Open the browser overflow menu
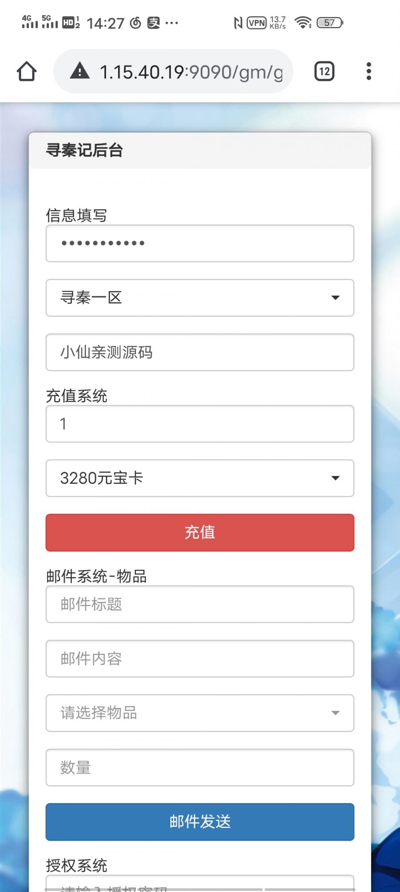 coord(368,71)
